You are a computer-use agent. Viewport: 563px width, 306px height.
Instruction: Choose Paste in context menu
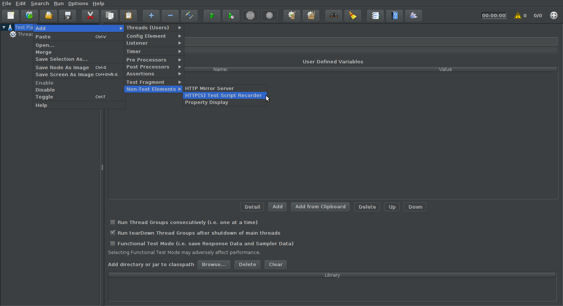pos(79,37)
